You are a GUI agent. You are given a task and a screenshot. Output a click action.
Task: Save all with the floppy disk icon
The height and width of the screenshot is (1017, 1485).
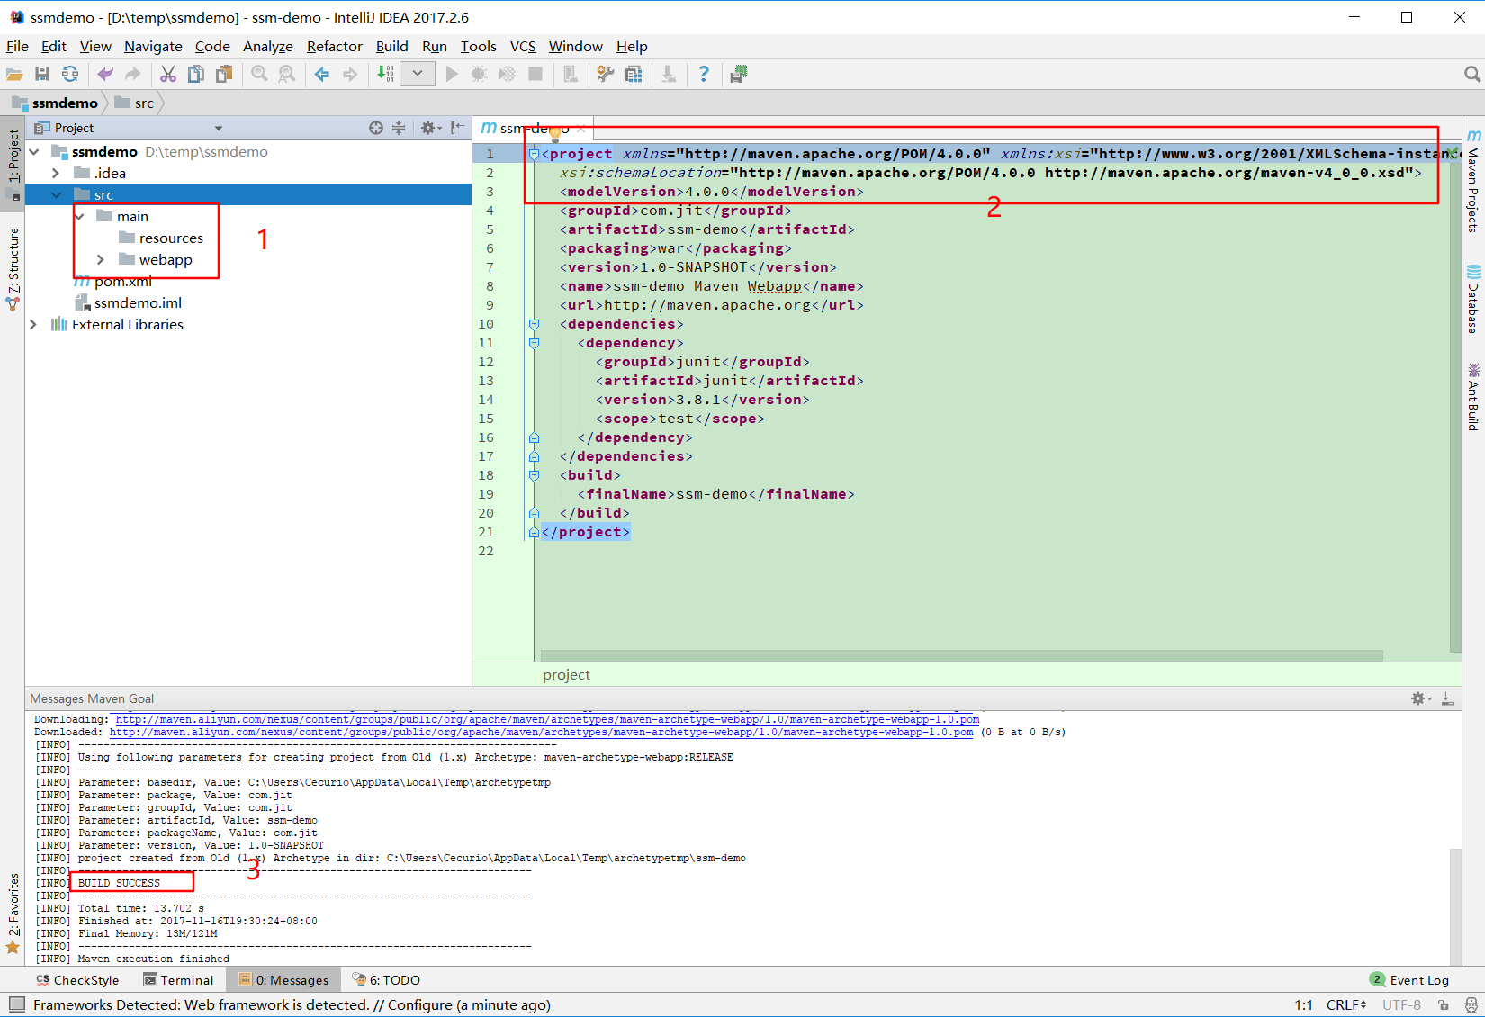point(42,75)
